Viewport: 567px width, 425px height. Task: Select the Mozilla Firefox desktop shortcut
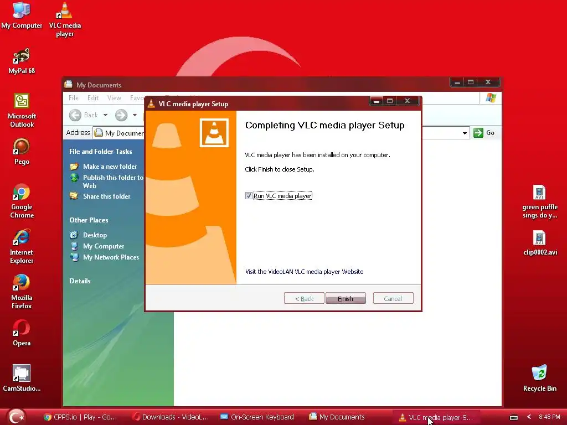coord(22,292)
